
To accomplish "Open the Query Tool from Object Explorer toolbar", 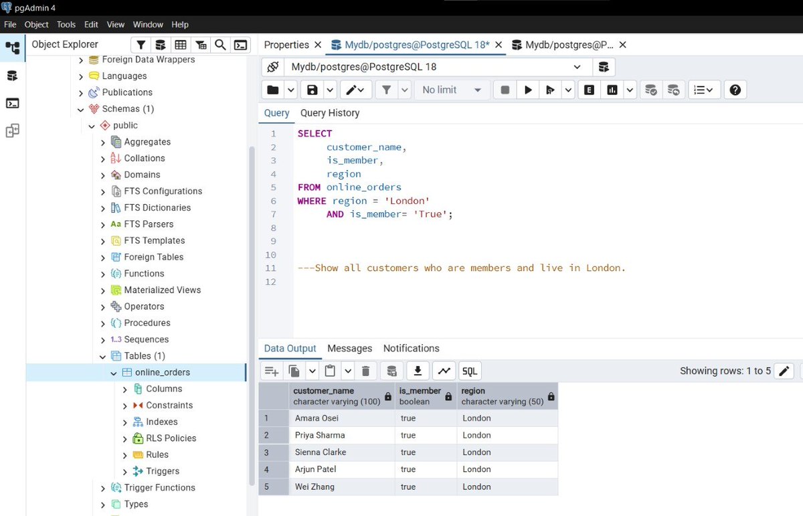I will (161, 45).
